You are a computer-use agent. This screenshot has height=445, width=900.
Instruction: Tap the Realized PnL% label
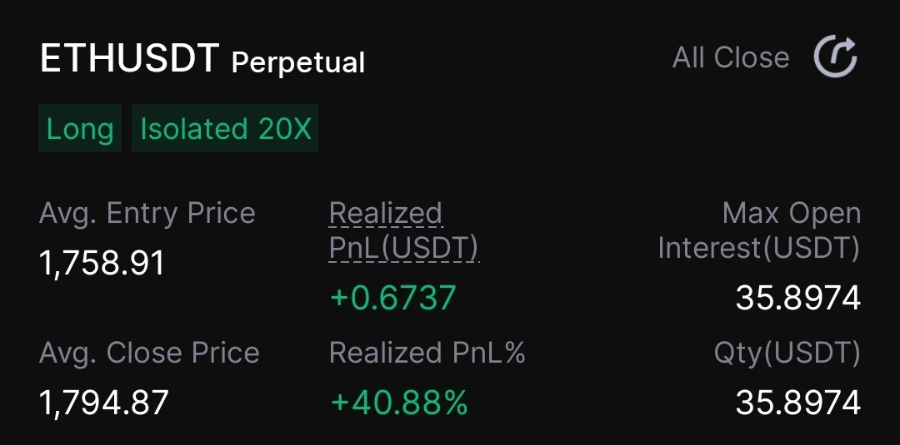click(427, 353)
